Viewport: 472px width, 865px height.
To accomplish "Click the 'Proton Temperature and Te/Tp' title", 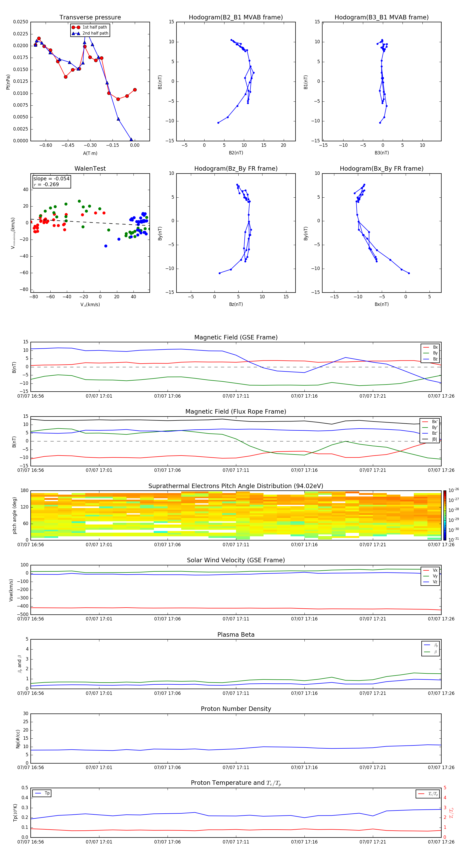I will click(236, 783).
